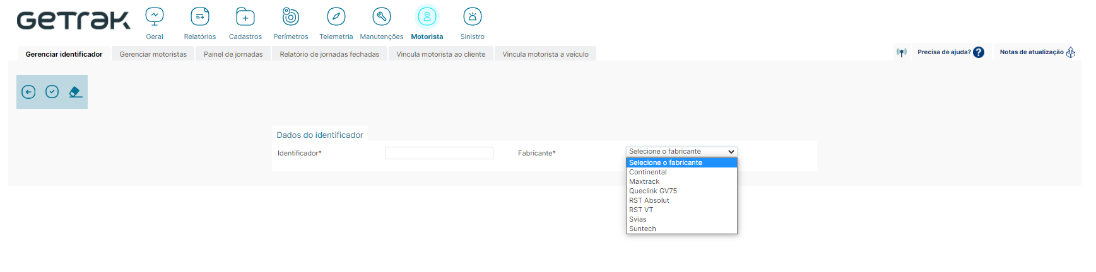Click 'Precisa de ajuda?' link

(944, 52)
